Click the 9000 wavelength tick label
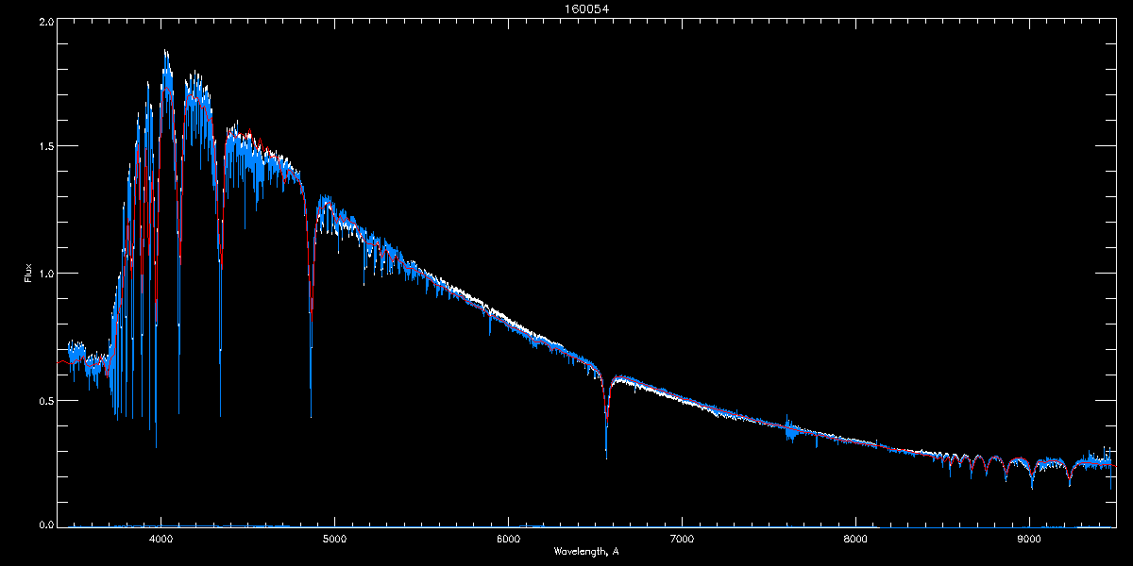The height and width of the screenshot is (566, 1133). pos(1029,540)
